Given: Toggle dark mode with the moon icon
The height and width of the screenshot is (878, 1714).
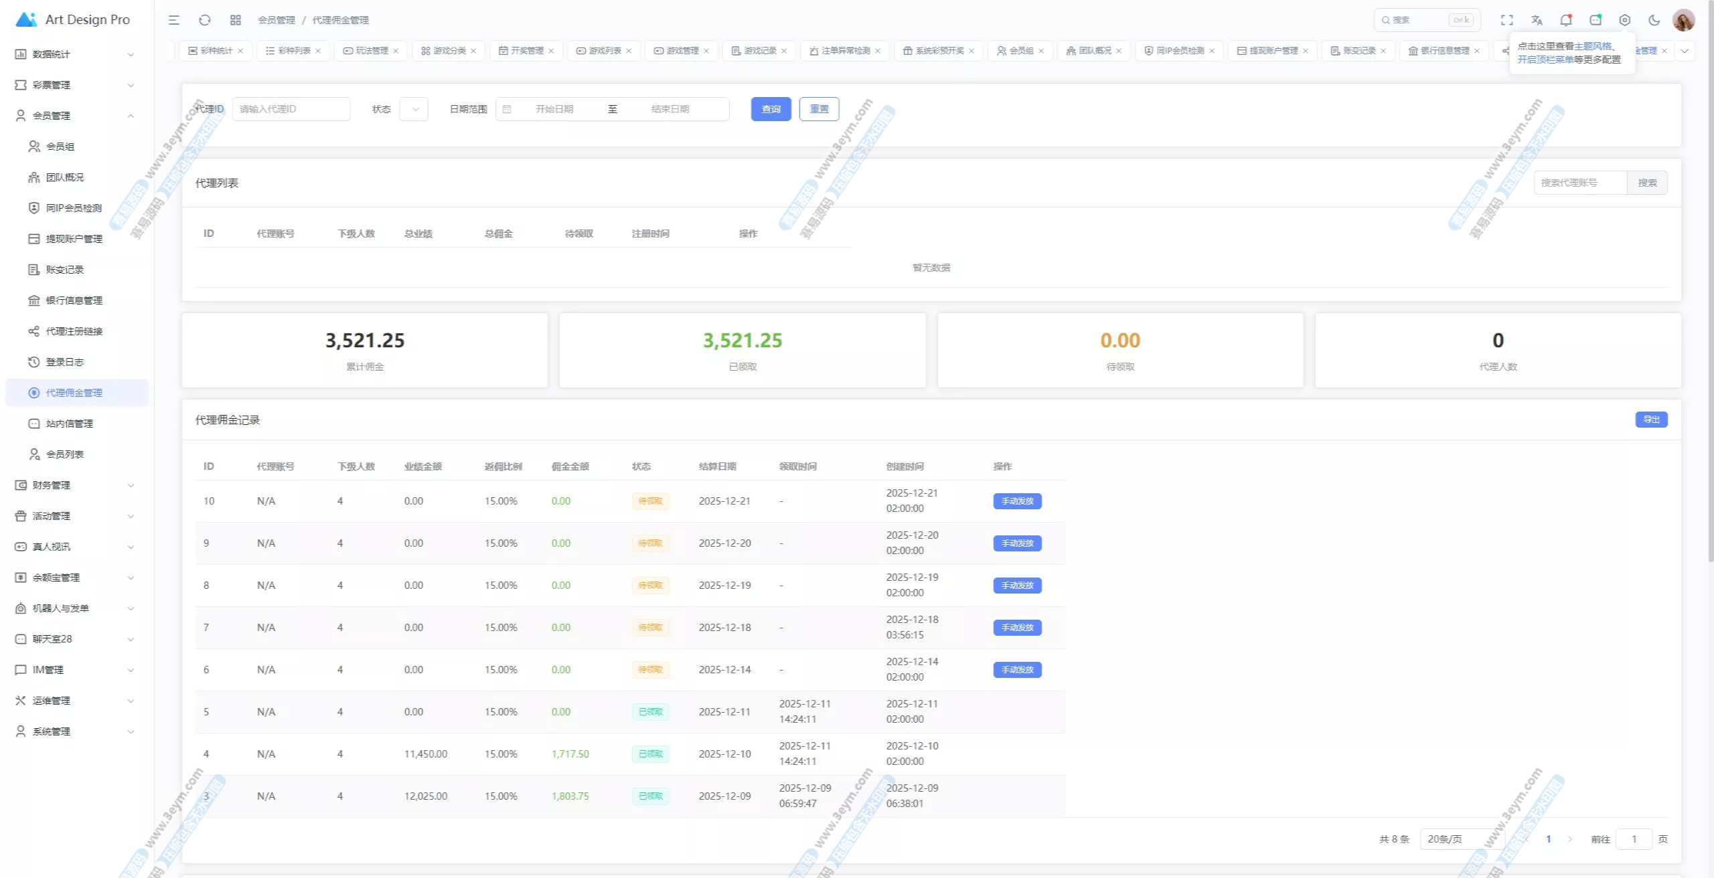Looking at the screenshot, I should pyautogui.click(x=1654, y=20).
